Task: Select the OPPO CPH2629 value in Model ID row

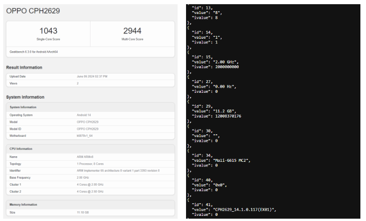Action: point(88,129)
